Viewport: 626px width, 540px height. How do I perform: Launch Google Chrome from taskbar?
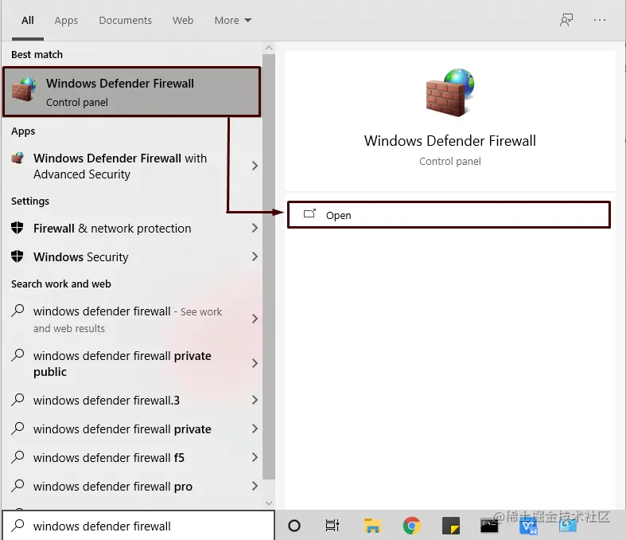coord(411,526)
